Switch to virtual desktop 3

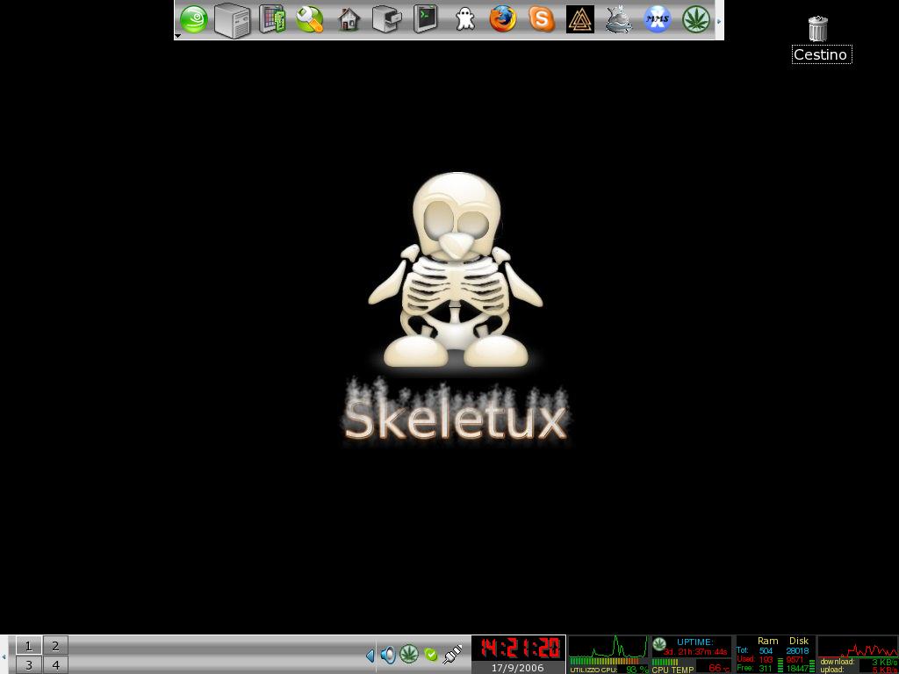coord(29,665)
